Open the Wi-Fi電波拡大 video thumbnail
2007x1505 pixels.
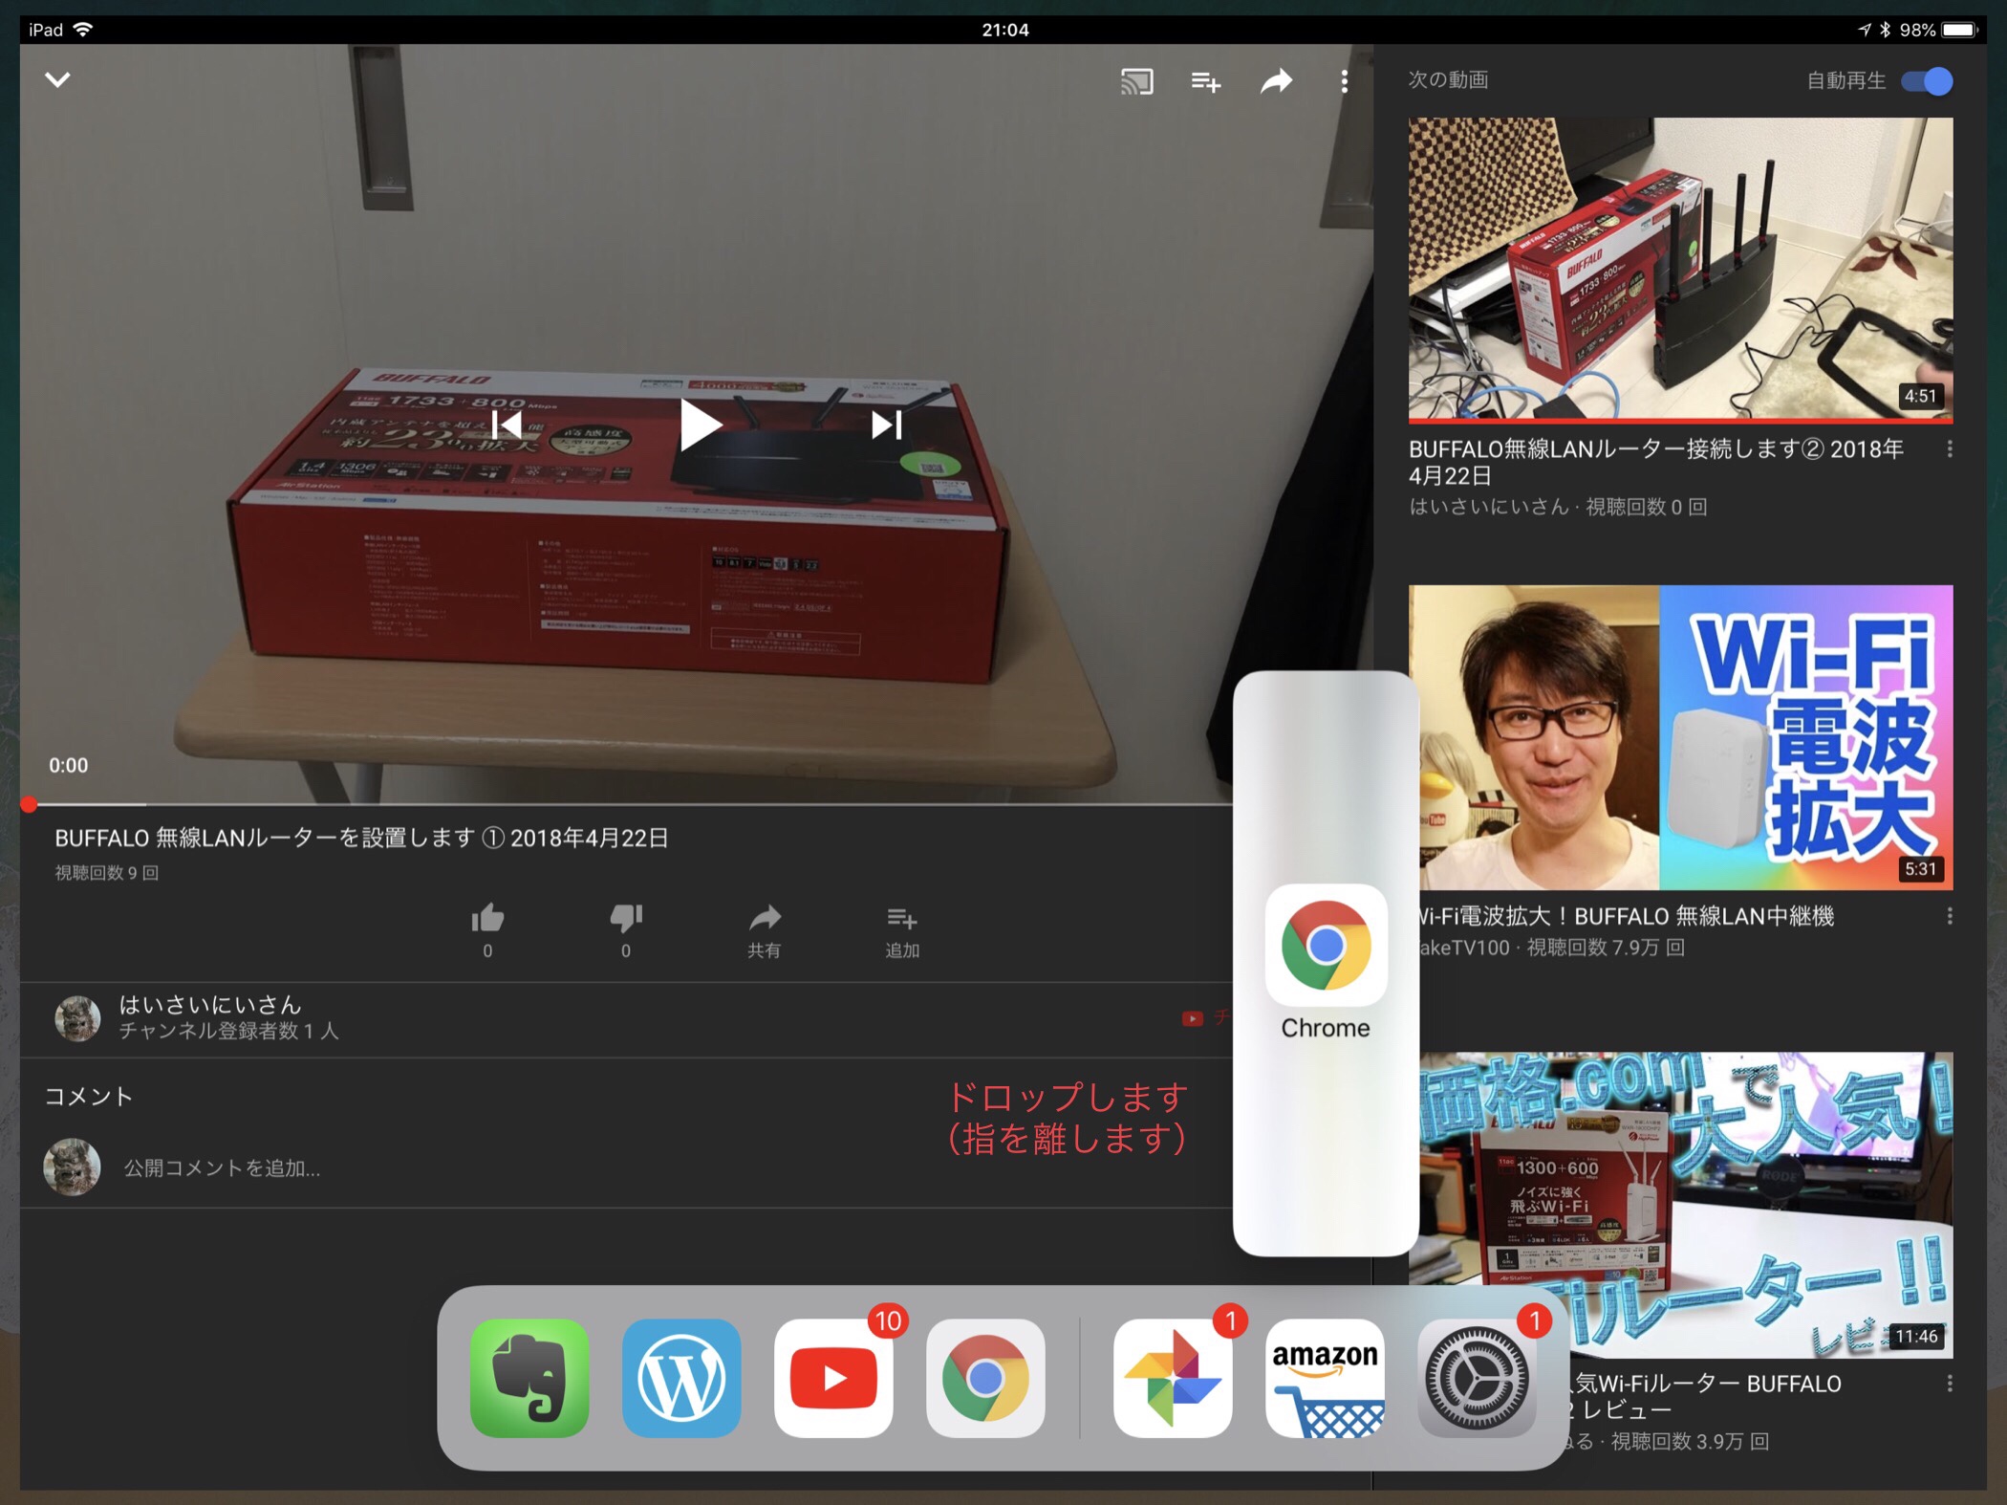[x=1687, y=737]
